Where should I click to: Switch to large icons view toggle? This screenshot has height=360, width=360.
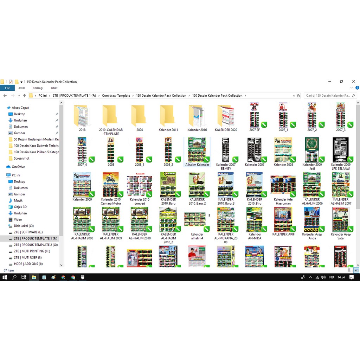point(356,270)
